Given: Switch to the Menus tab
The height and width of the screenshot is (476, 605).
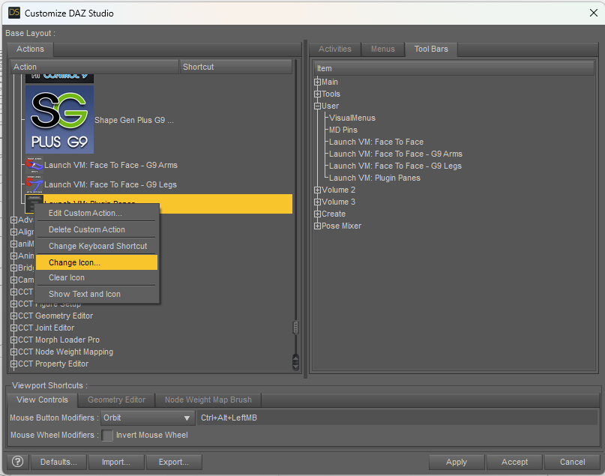Looking at the screenshot, I should pyautogui.click(x=383, y=49).
